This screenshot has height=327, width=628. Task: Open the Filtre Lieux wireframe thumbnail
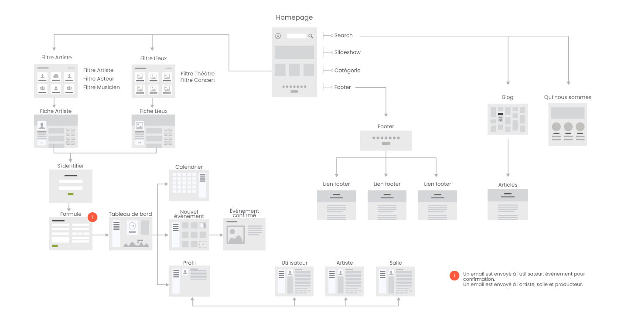[154, 81]
